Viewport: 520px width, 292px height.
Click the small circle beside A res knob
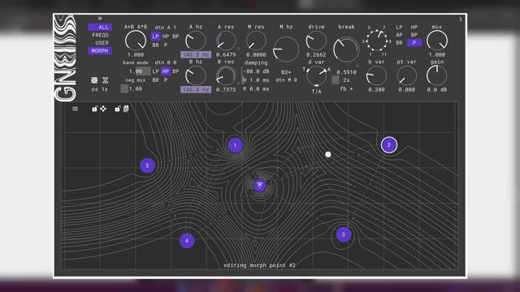[238, 49]
